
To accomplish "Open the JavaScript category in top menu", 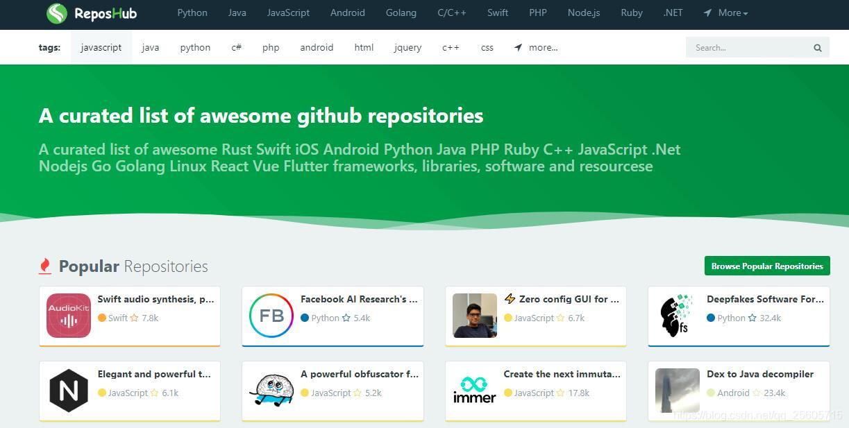I will point(289,12).
